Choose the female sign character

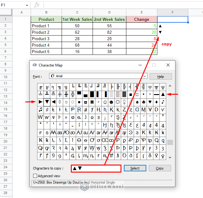click(124, 102)
